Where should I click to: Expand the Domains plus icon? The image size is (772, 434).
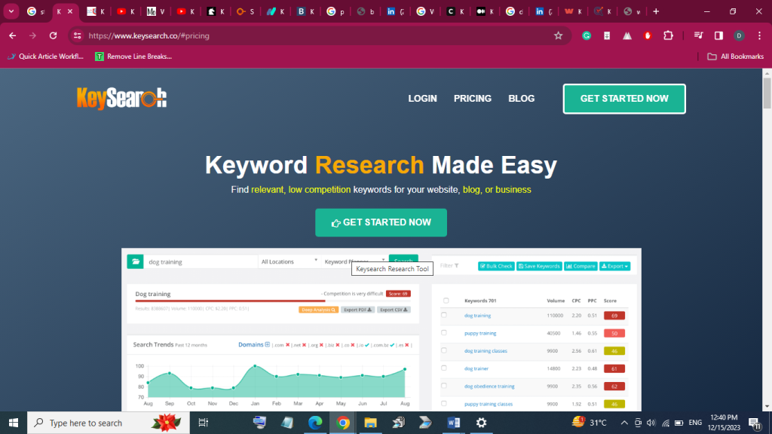click(x=268, y=344)
